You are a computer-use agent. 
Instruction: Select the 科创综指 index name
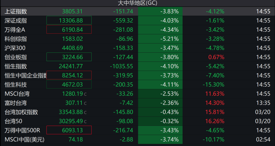click(16, 39)
